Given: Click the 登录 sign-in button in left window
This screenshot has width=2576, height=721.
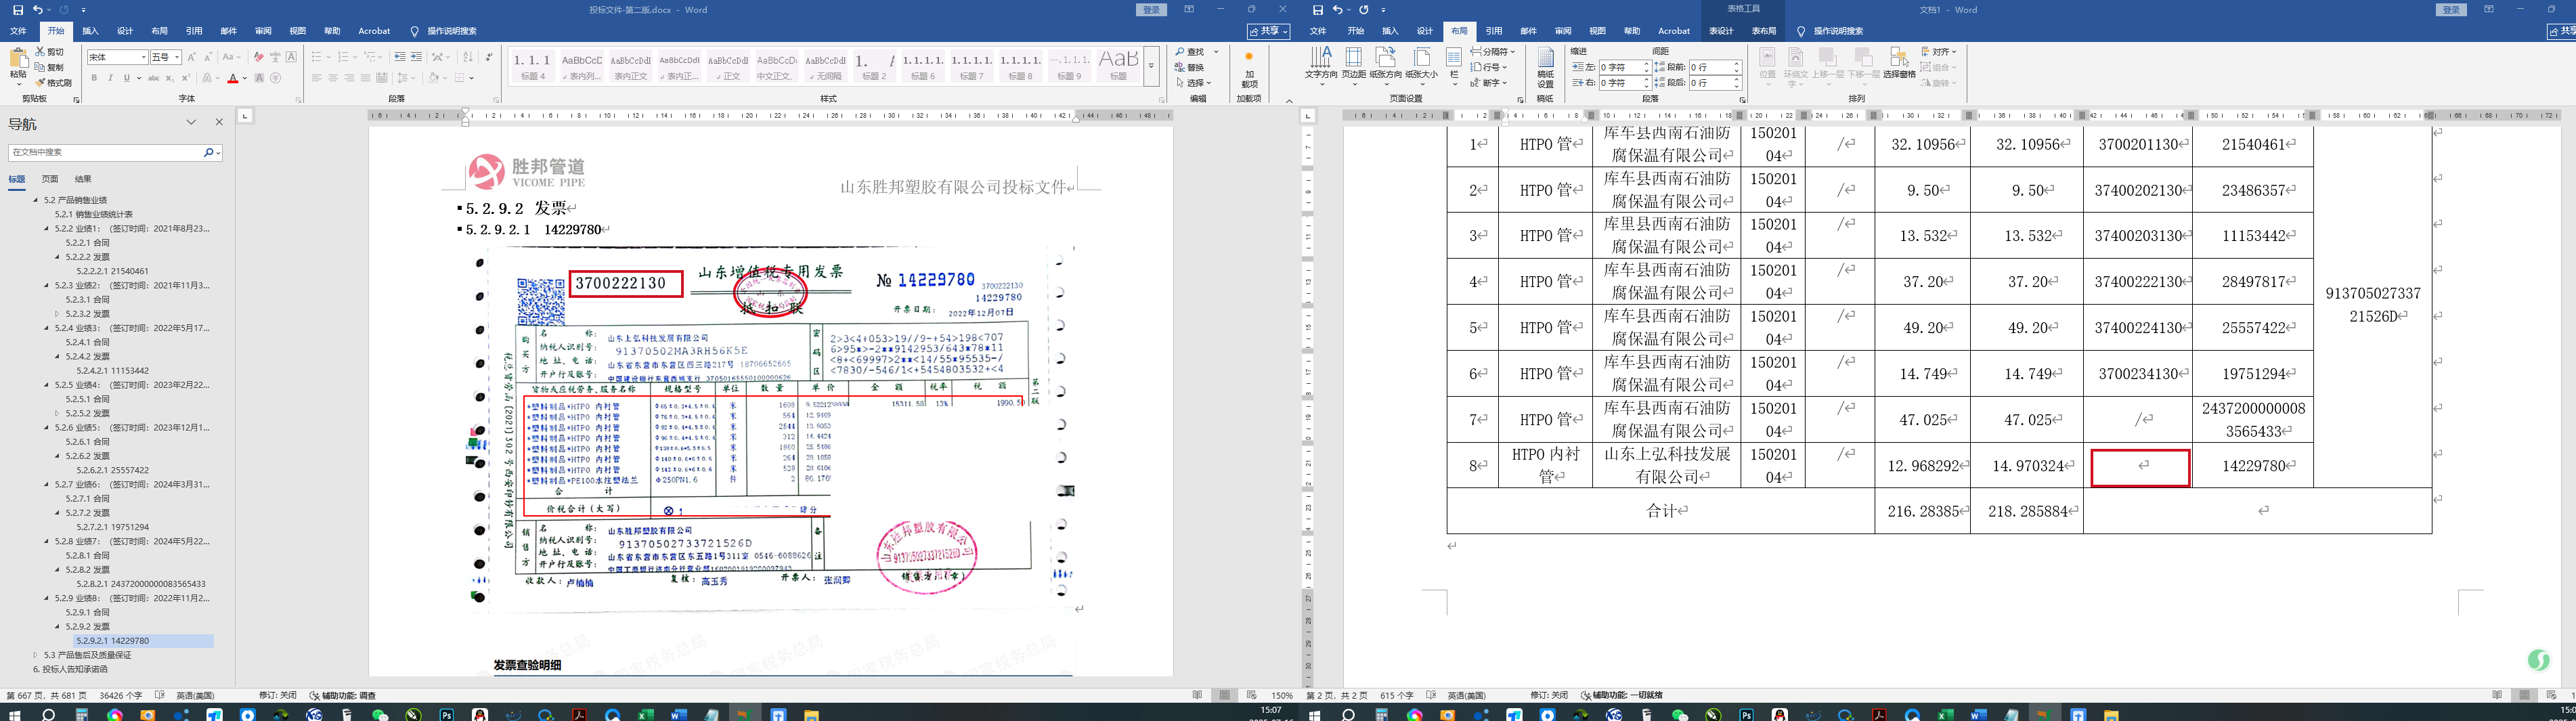Looking at the screenshot, I should (x=1152, y=10).
